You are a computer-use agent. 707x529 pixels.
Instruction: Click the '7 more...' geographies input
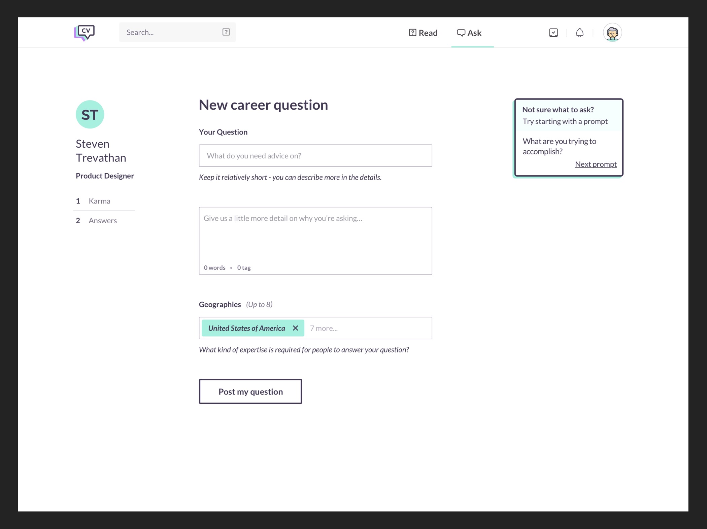[367, 328]
